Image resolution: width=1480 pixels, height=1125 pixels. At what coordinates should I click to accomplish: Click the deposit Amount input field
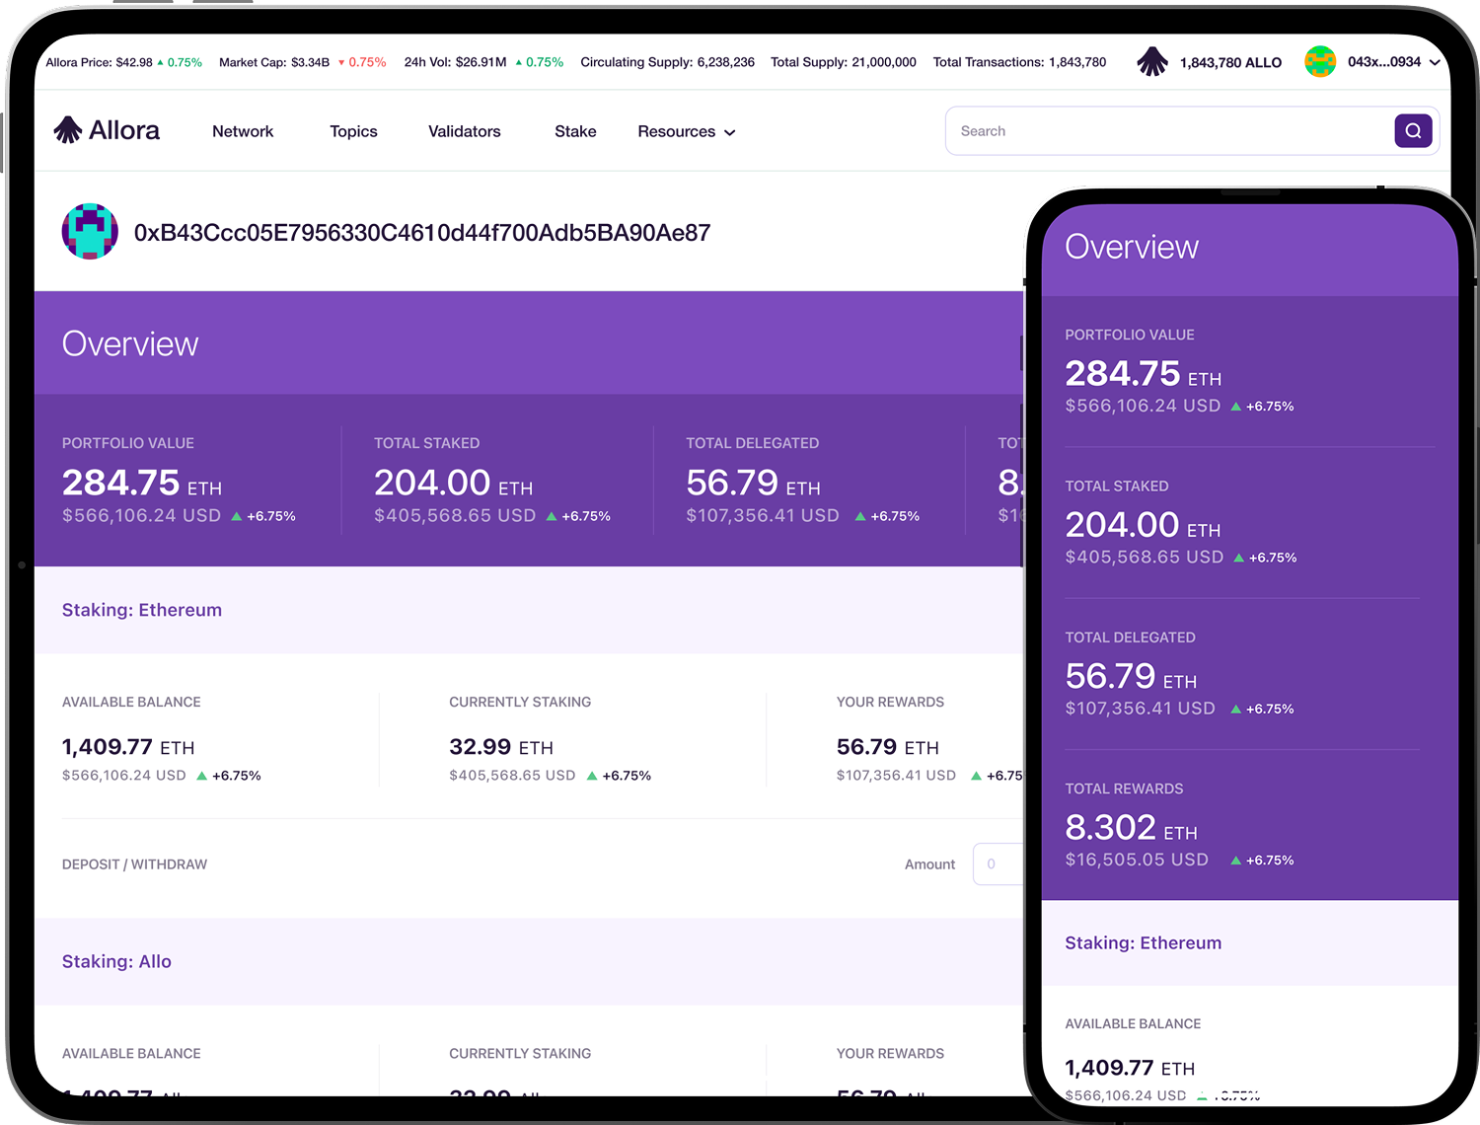click(999, 863)
